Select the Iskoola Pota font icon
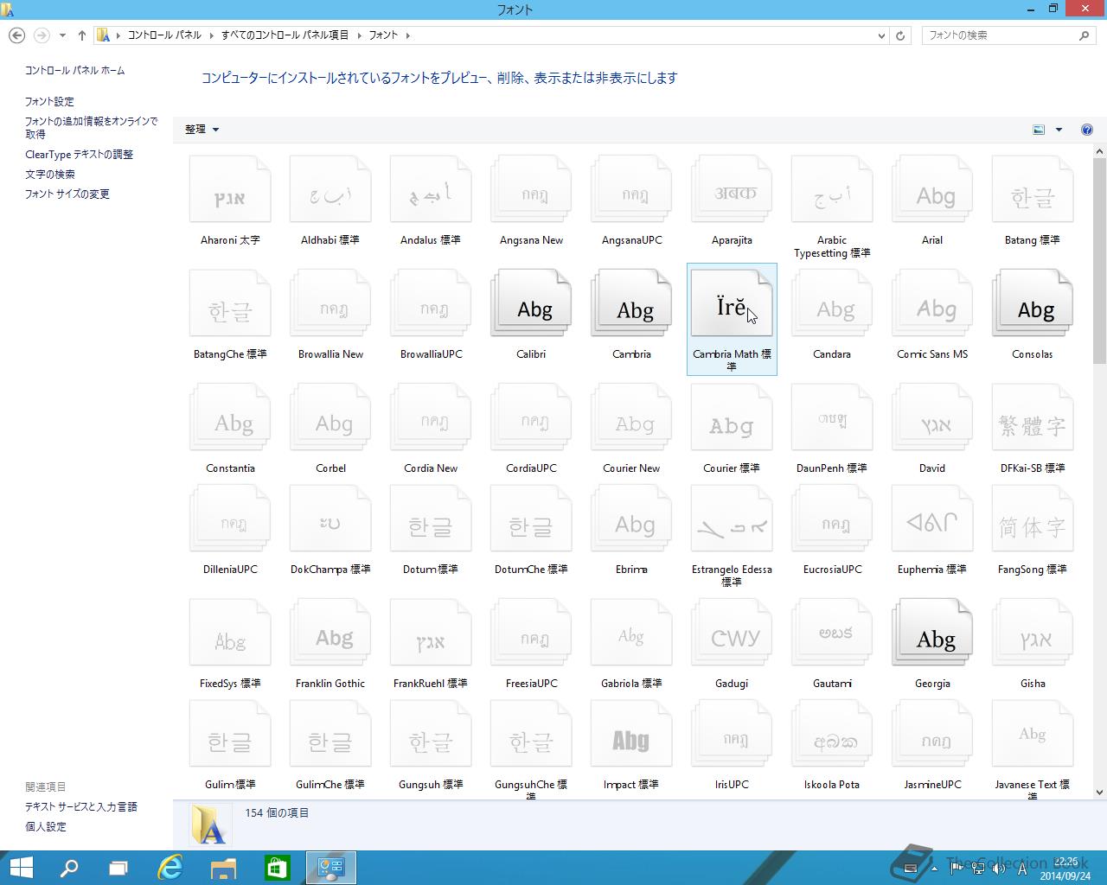 click(x=832, y=734)
